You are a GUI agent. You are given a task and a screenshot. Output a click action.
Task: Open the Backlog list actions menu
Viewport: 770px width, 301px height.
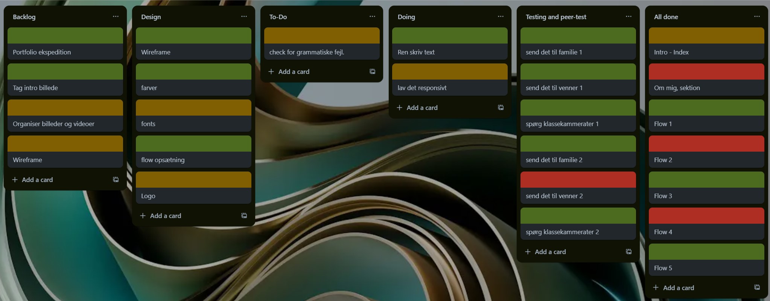click(x=116, y=17)
